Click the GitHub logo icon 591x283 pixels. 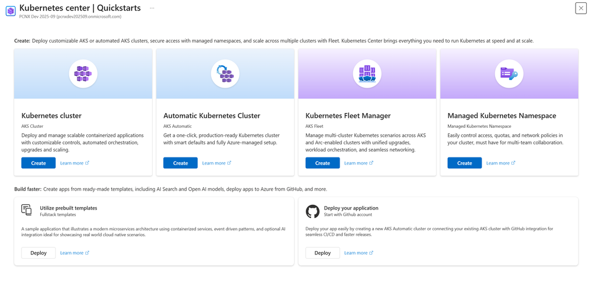tap(312, 211)
